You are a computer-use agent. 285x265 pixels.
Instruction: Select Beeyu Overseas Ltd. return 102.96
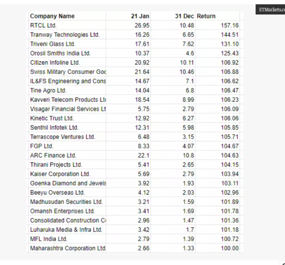click(230, 193)
